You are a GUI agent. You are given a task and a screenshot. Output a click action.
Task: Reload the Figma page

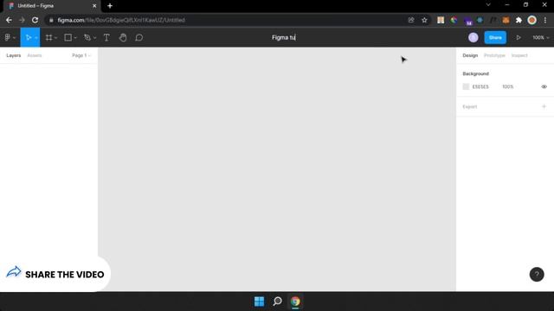[x=35, y=20]
